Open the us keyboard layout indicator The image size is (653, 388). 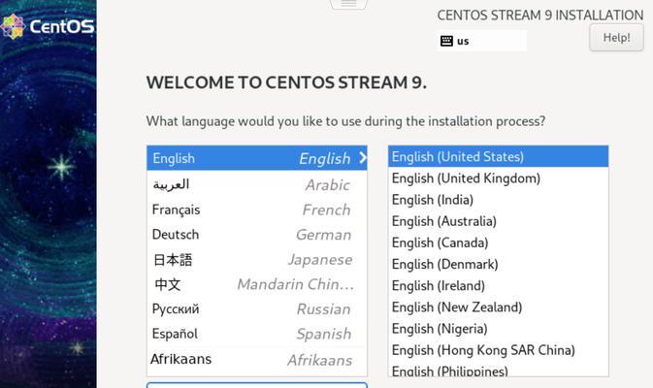482,41
